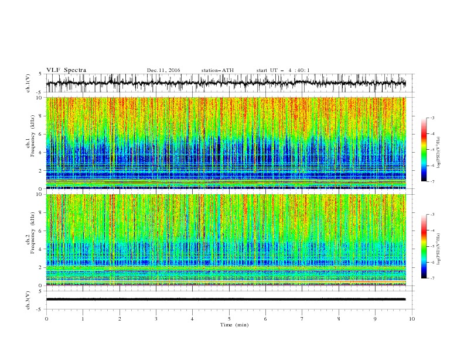Viewport: 464px width, 358px height.
Task: Click inside the ch.2 spectrogram panel
Action: [226, 240]
